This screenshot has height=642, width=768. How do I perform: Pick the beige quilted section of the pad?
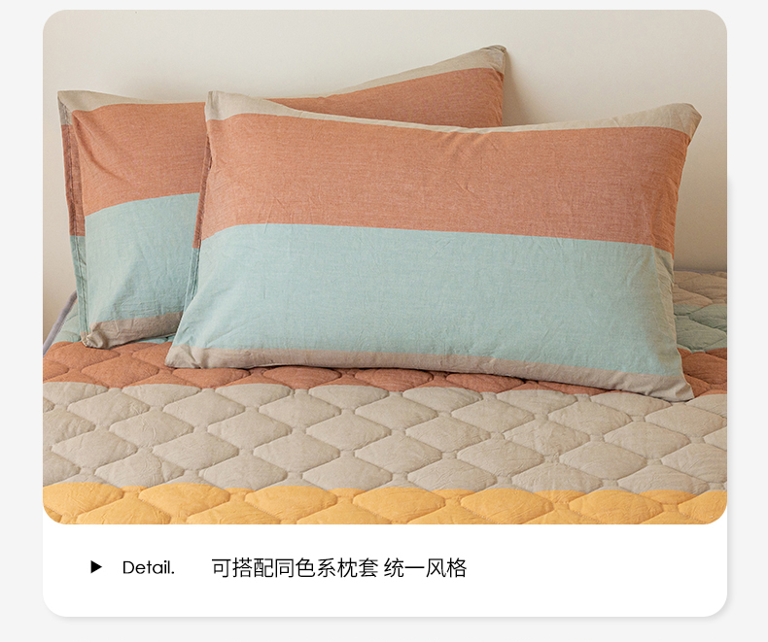pyautogui.click(x=385, y=435)
